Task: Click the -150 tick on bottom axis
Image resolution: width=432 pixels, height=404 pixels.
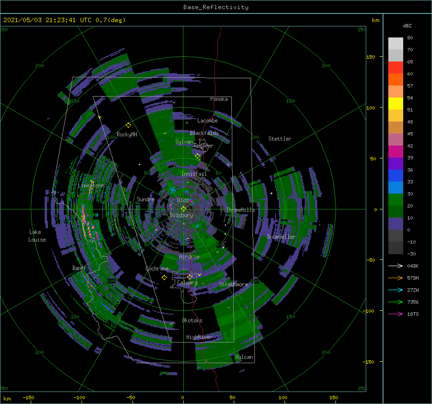Action: [x=28, y=397]
